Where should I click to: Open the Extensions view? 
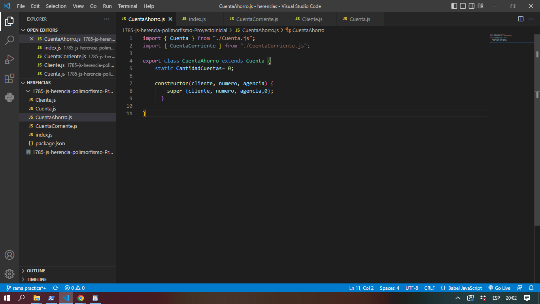(9, 78)
